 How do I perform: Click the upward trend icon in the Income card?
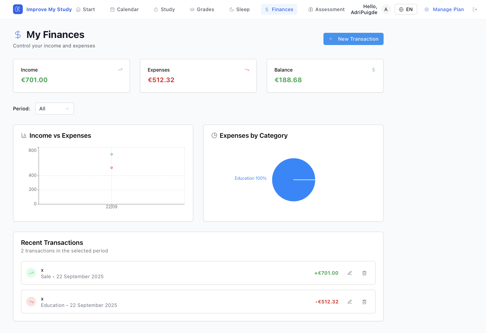point(120,70)
